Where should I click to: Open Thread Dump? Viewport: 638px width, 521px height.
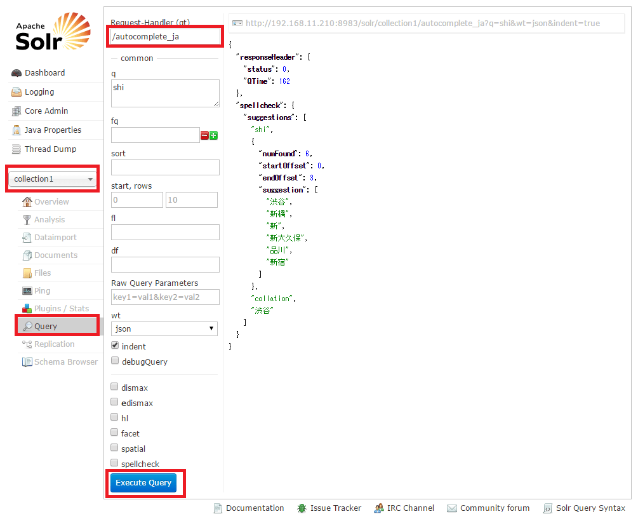click(50, 149)
